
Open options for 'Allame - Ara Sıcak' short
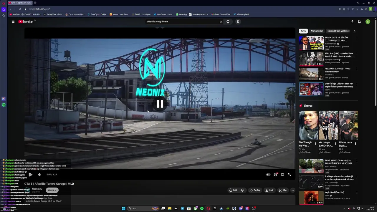(x=355, y=144)
